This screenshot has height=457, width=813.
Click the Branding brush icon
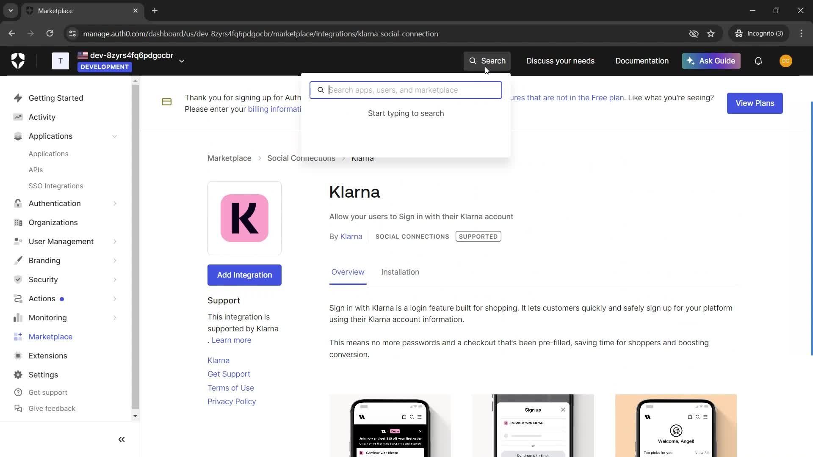point(18,261)
